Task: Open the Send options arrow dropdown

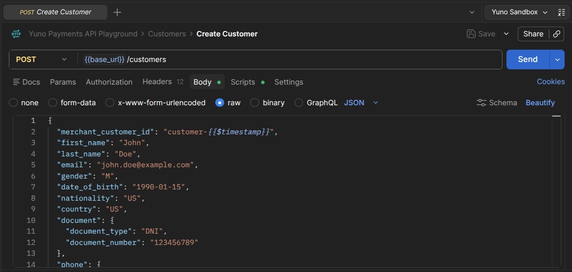Action: (557, 60)
